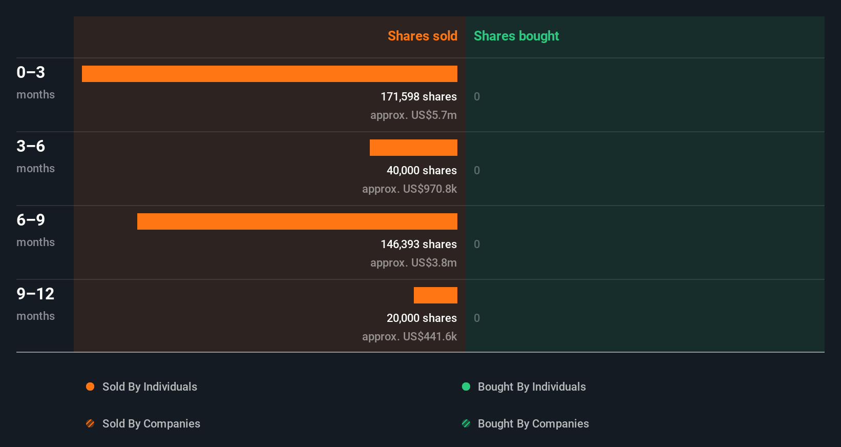The image size is (841, 447).
Task: Select the 171,598 shares value
Action: coord(418,96)
